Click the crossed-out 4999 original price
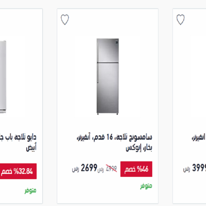This screenshot has width=206, height=206. [110, 169]
